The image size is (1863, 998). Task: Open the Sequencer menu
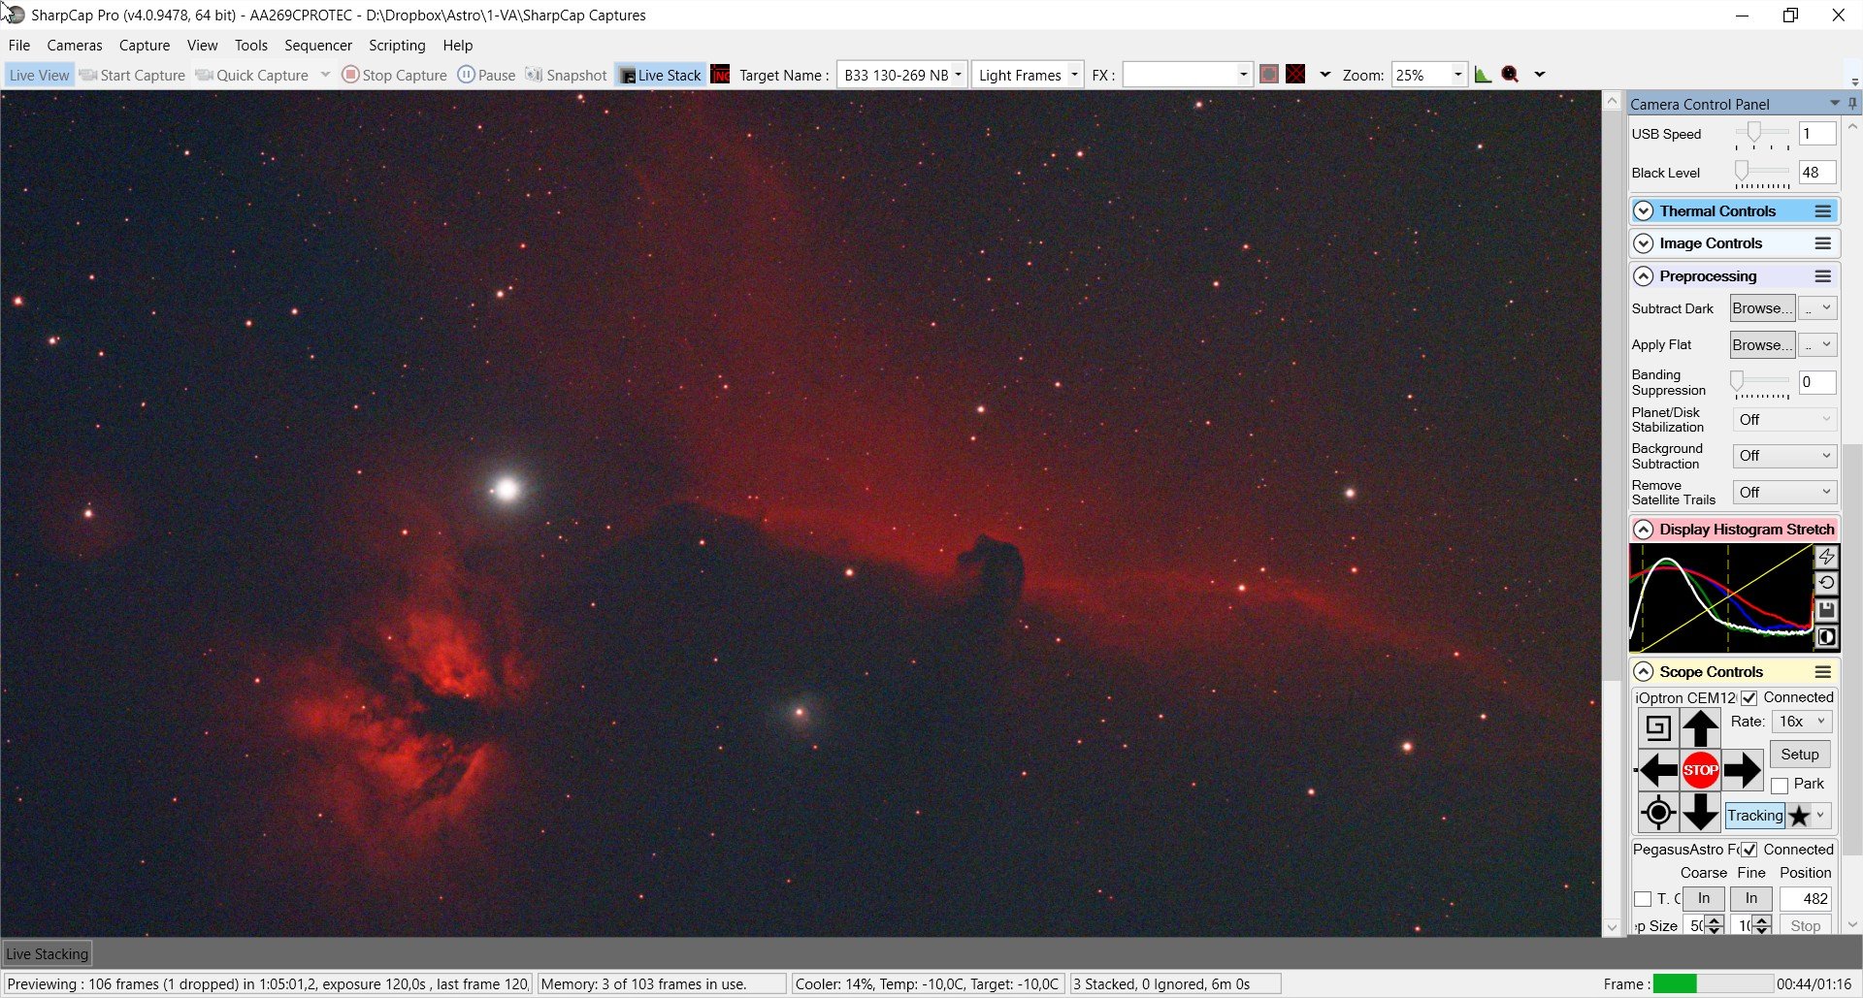click(318, 46)
